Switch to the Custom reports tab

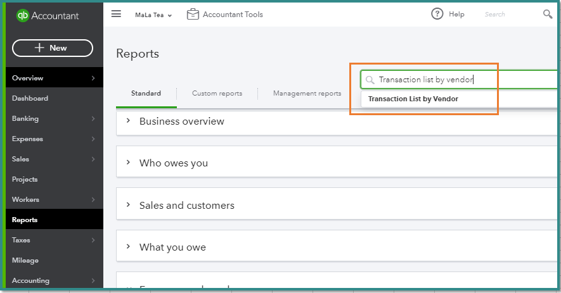[x=217, y=93]
